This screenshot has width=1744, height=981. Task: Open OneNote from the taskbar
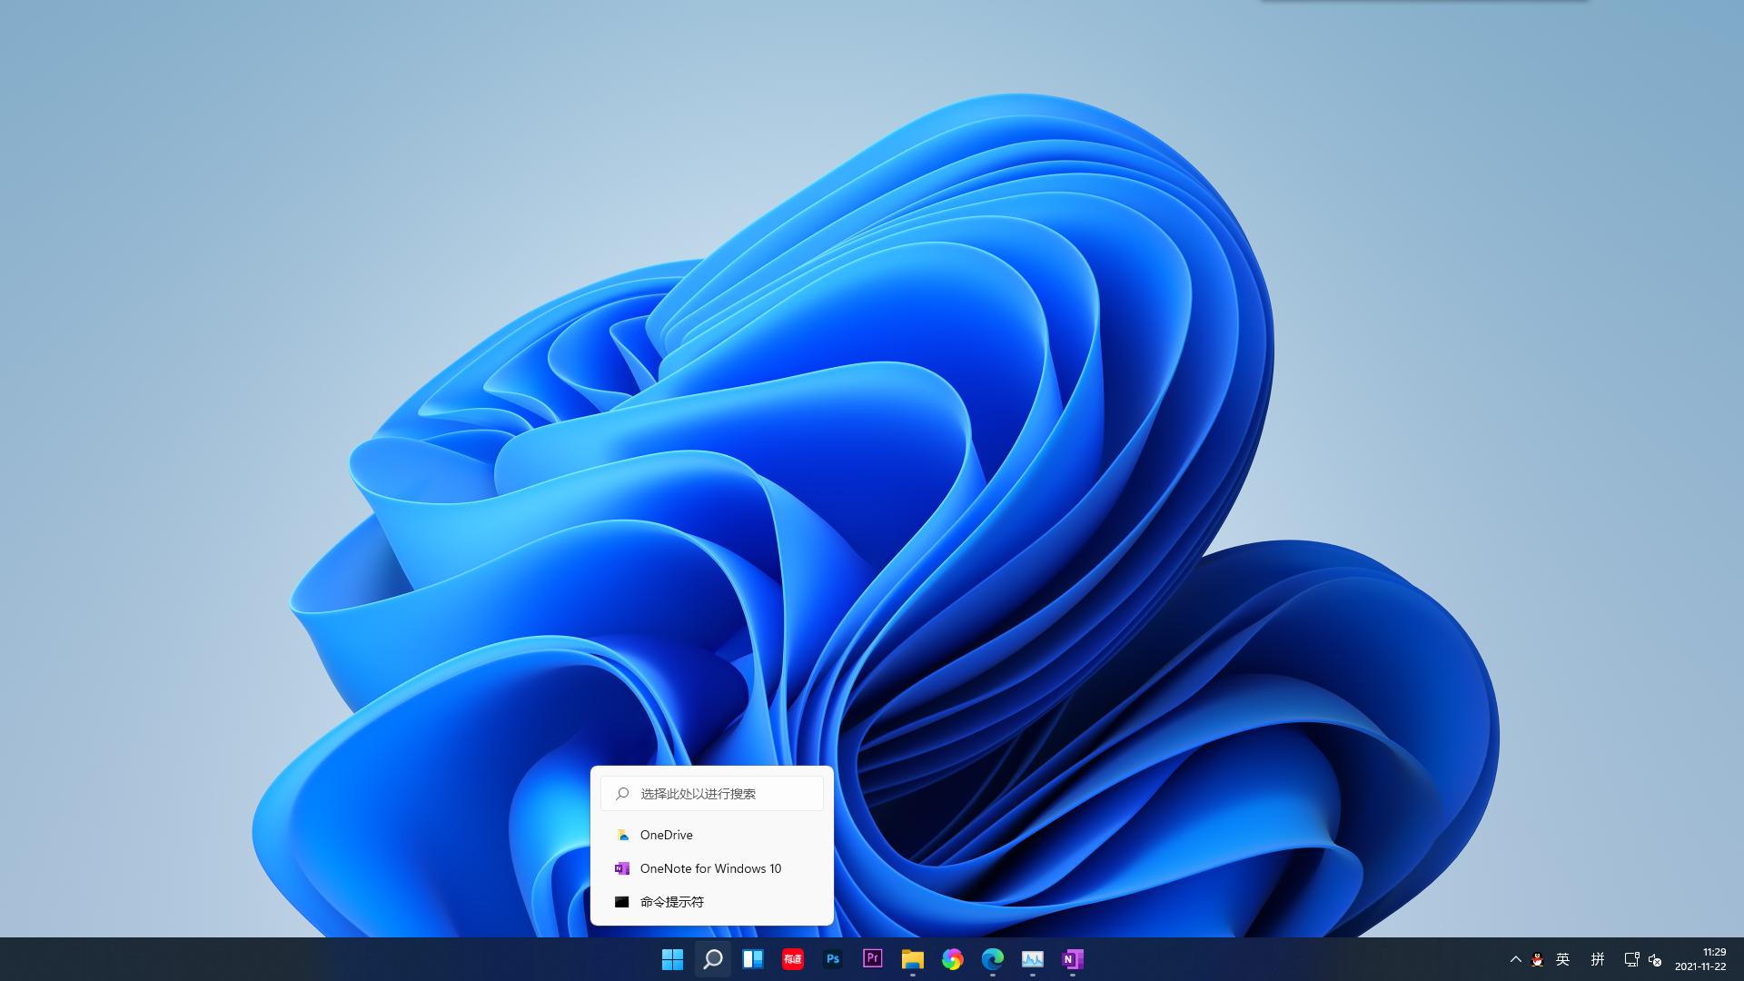pos(1072,959)
